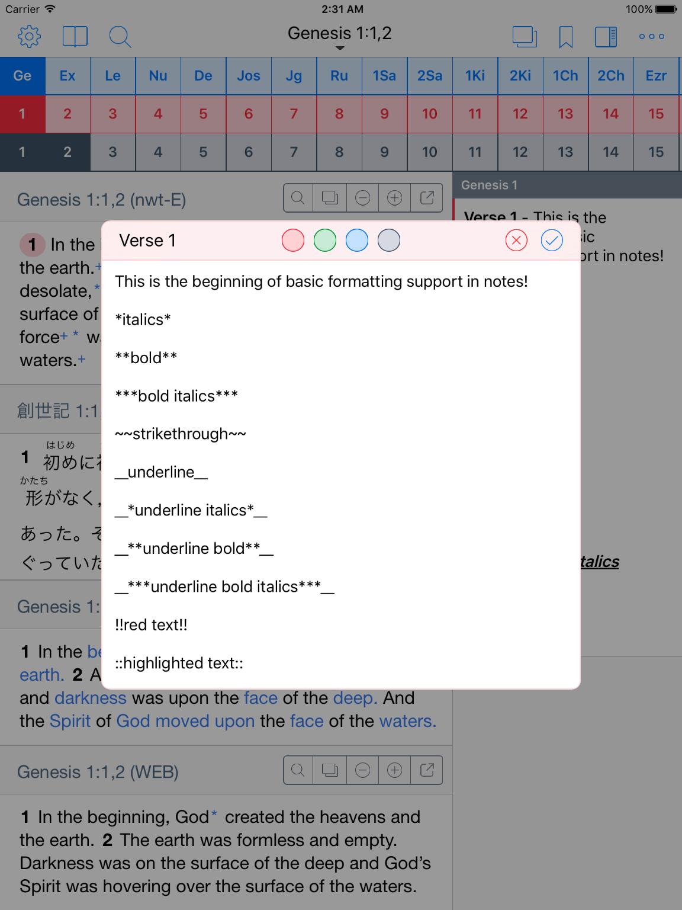Tap the bookmark icon in top toolbar
The height and width of the screenshot is (910, 682).
565,37
